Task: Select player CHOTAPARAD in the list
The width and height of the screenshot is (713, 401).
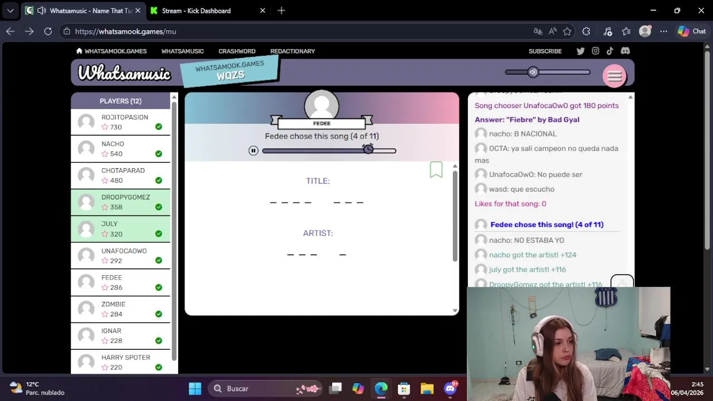Action: tap(120, 175)
